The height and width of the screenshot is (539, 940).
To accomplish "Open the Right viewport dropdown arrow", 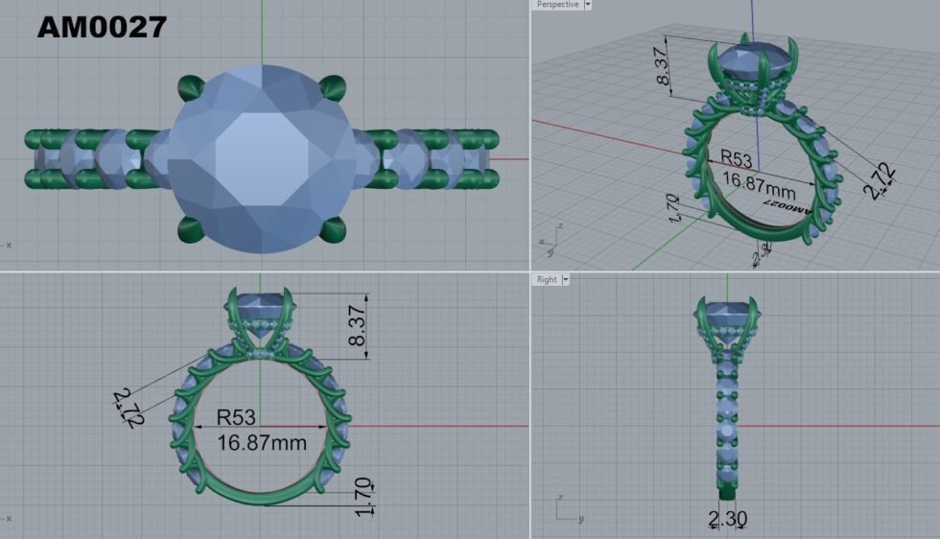I will click(566, 279).
